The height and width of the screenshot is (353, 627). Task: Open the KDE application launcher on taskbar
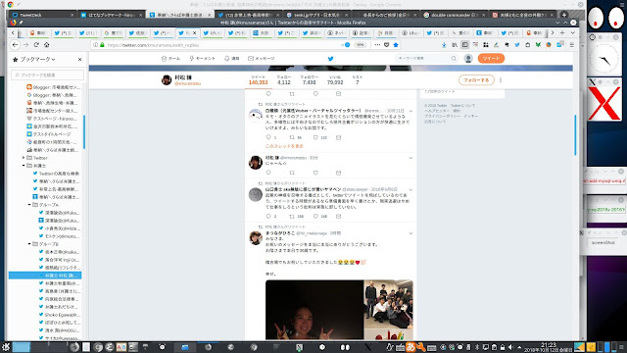pos(6,347)
